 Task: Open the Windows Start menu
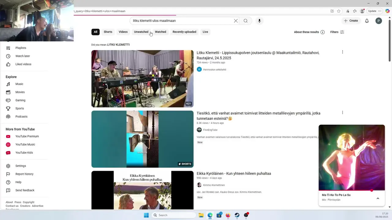146,215
